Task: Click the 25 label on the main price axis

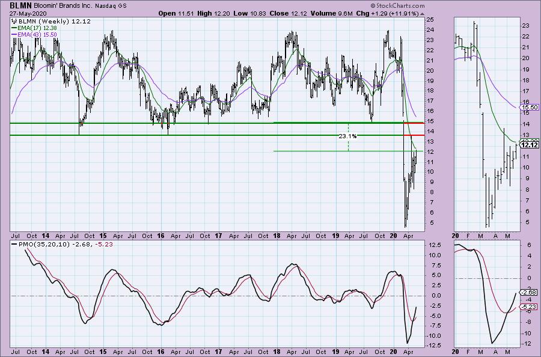Action: click(x=430, y=20)
